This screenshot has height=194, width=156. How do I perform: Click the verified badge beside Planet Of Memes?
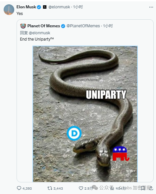pos(63,26)
